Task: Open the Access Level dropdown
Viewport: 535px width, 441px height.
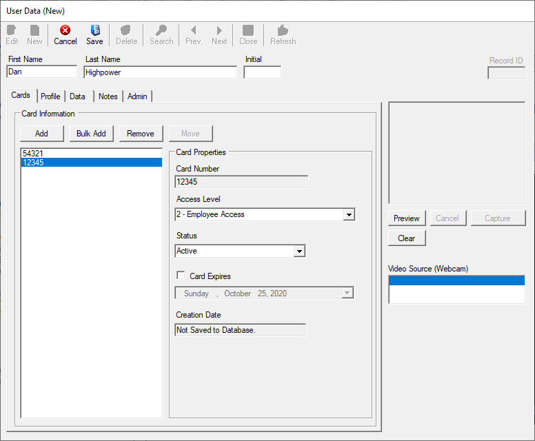Action: point(349,214)
